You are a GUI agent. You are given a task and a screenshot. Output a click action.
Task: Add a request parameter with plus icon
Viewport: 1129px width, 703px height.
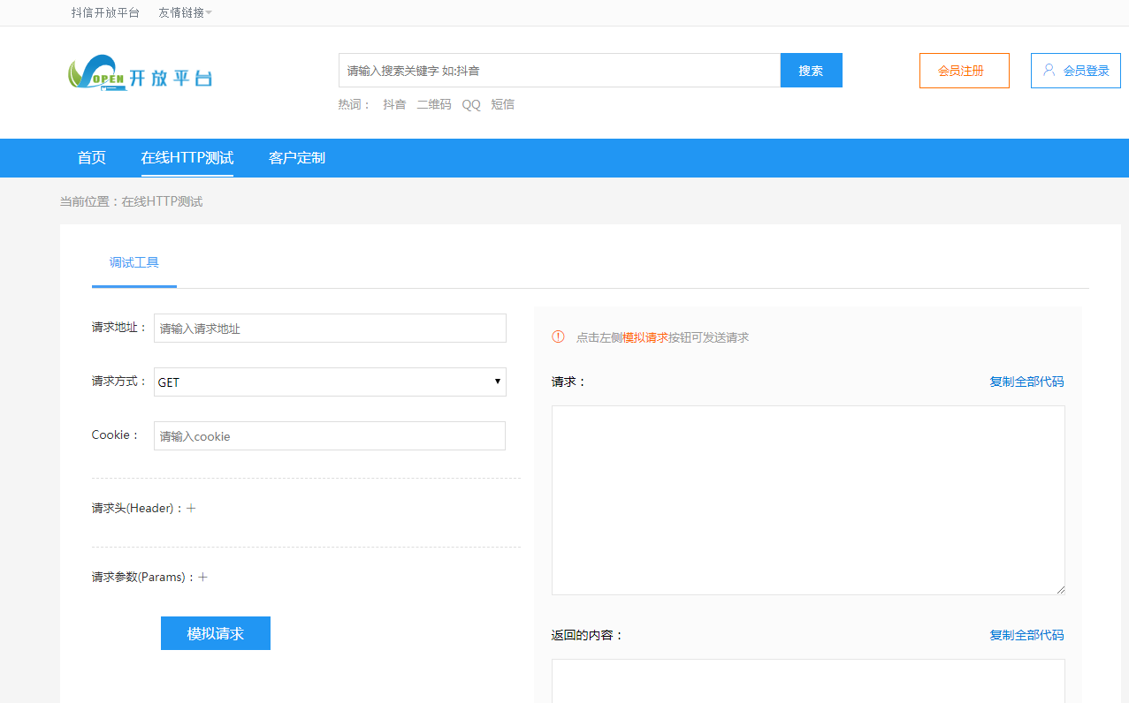(202, 578)
